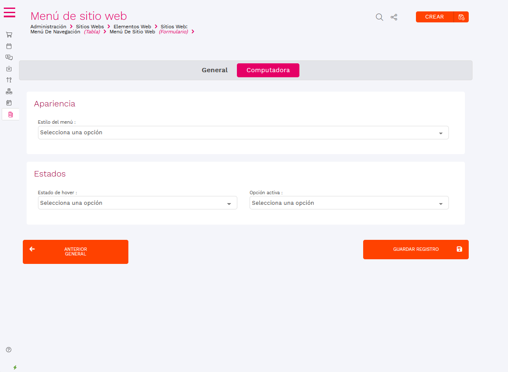
Task: Click the download inbox sidebar icon
Action: (9, 69)
